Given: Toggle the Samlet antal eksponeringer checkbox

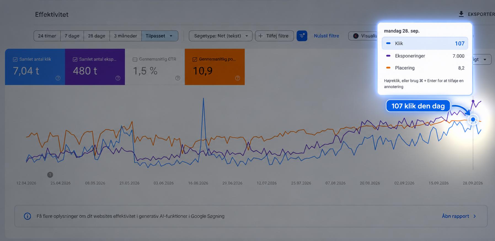Looking at the screenshot, I should click(x=75, y=59).
